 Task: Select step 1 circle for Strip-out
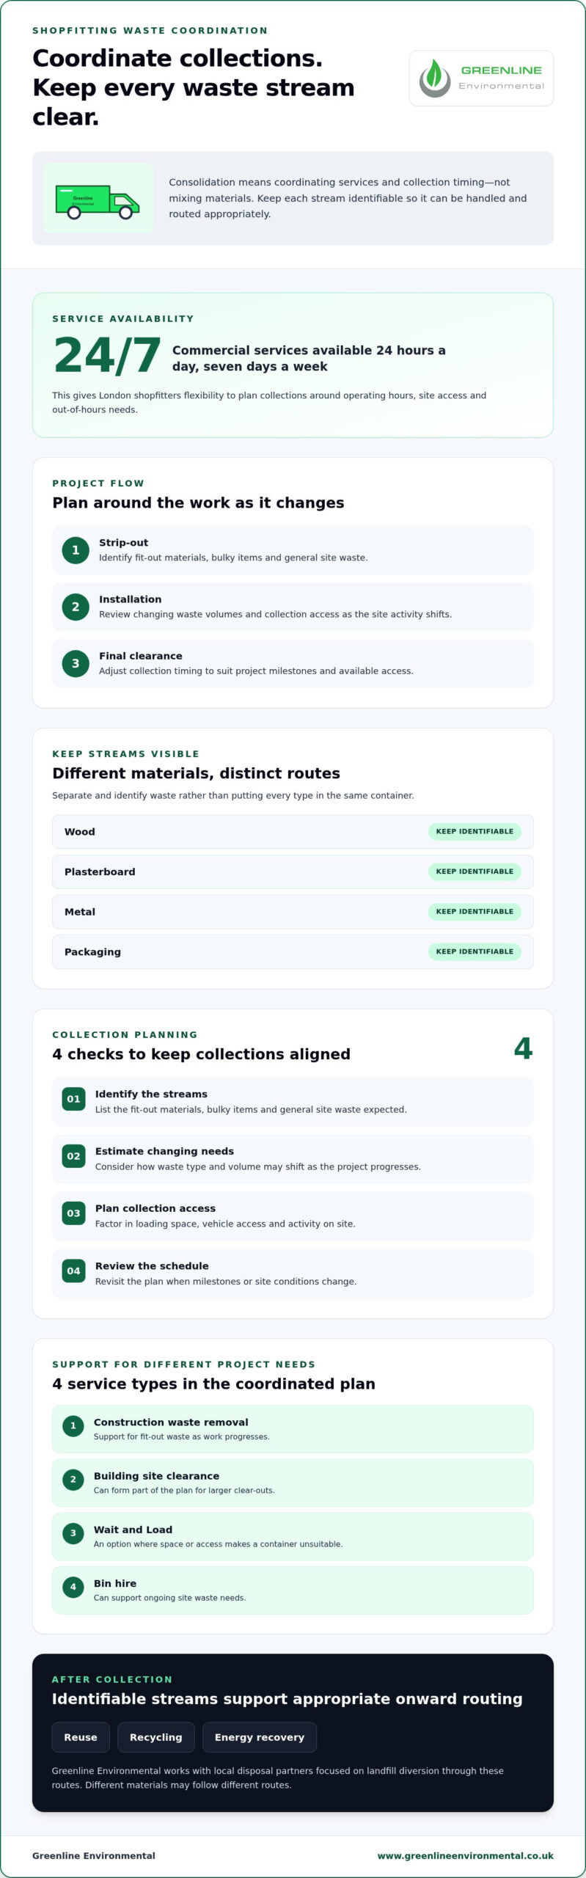tap(76, 550)
